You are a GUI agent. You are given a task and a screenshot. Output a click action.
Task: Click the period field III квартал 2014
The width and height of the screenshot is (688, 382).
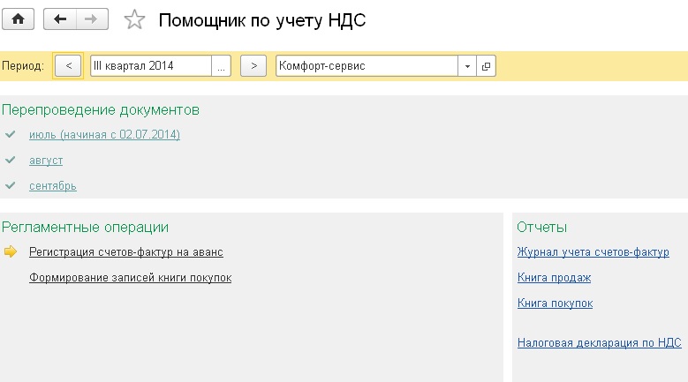pyautogui.click(x=151, y=65)
